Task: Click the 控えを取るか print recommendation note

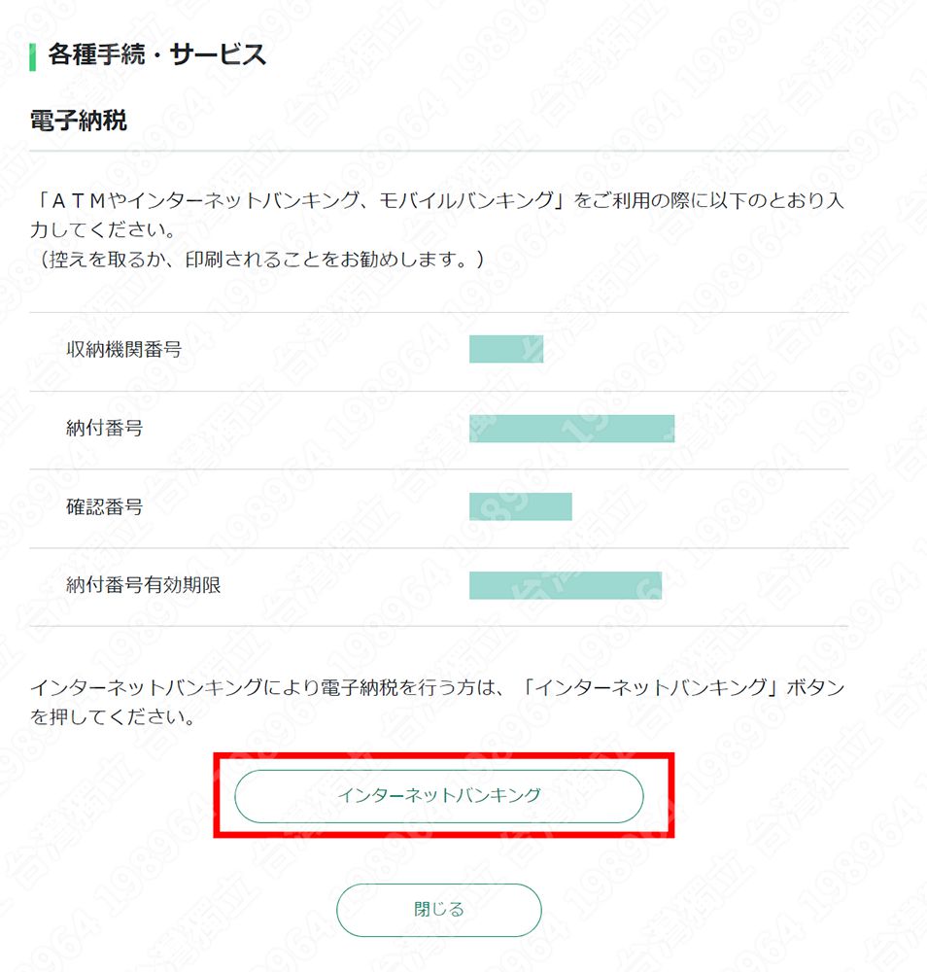Action: 257,260
